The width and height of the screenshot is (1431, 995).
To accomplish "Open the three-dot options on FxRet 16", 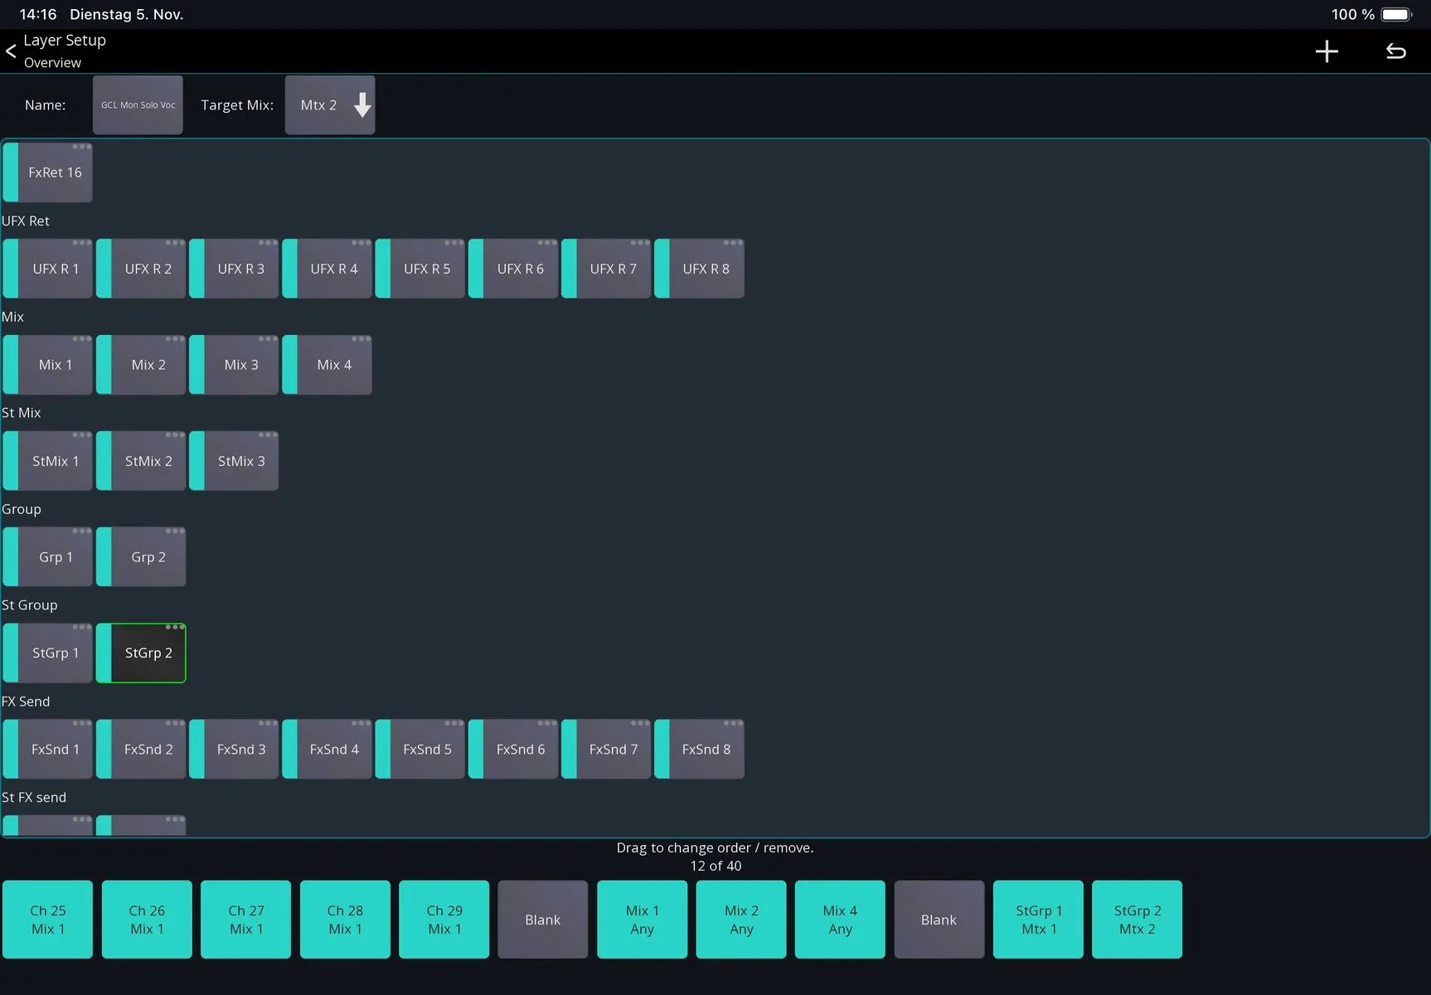I will point(81,147).
